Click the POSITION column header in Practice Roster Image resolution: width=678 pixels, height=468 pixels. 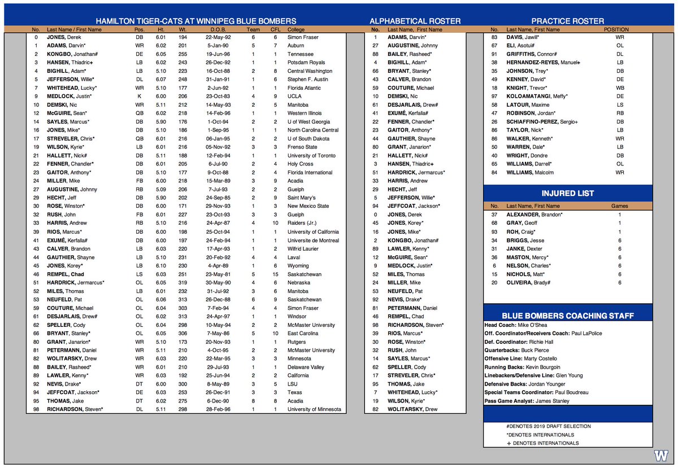615,29
